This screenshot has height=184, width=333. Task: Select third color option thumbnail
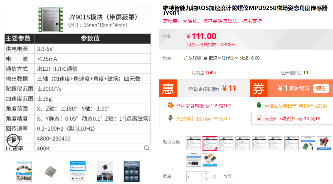226,143
